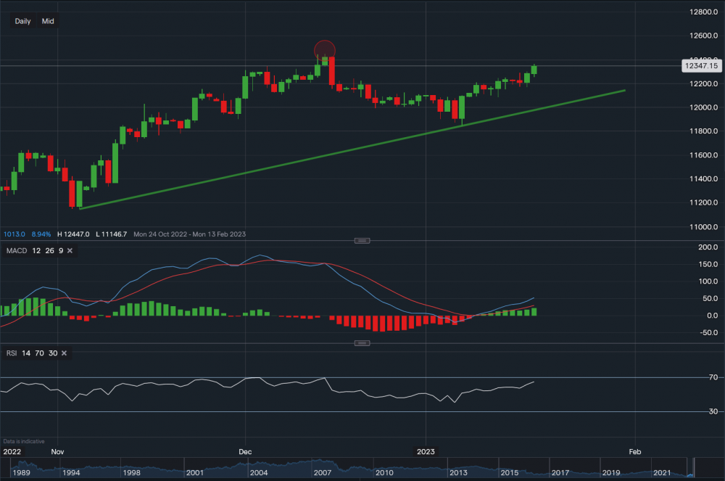
Task: Click the drag handle above the MACD panel
Action: click(x=361, y=240)
